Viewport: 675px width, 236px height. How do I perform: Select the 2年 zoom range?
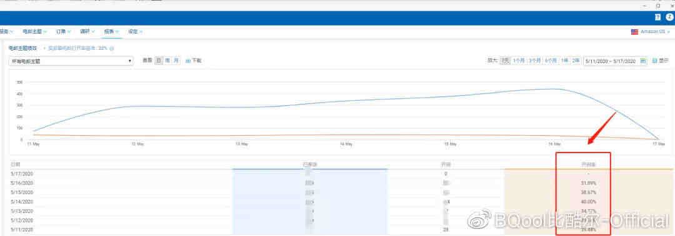pyautogui.click(x=576, y=61)
